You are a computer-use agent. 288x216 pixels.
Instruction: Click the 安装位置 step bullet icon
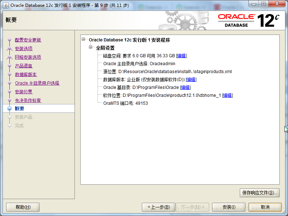point(10,92)
